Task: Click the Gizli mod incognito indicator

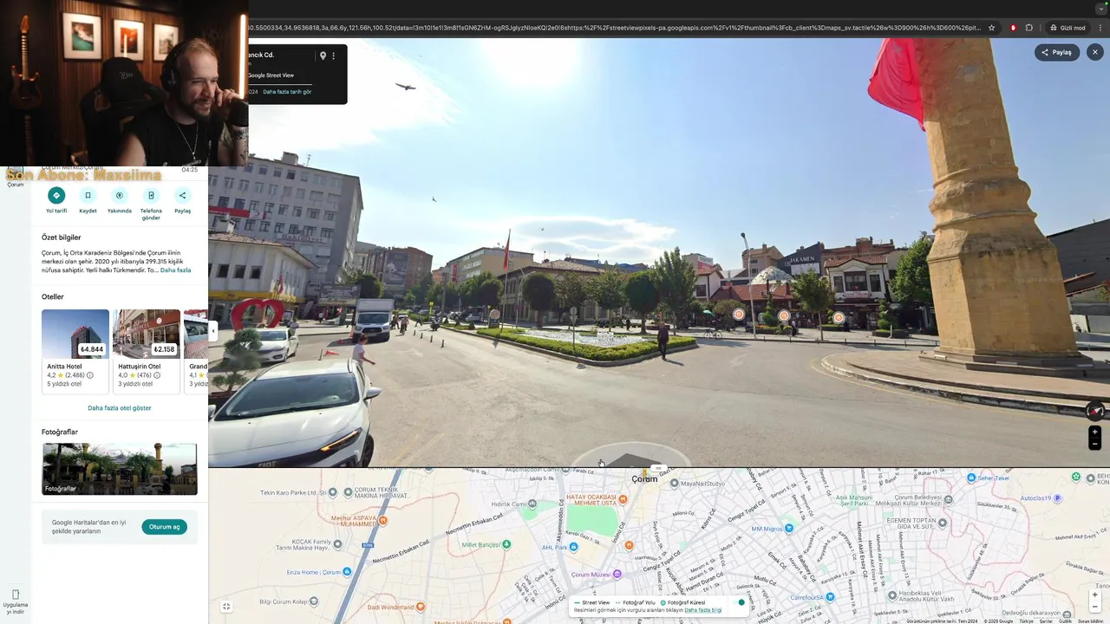Action: (x=1067, y=28)
